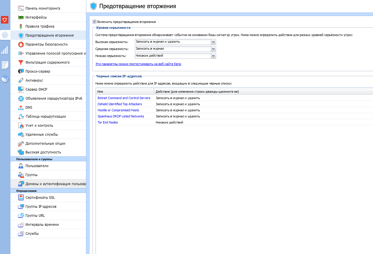
Task: Click the Службы icon
Action: (21, 233)
